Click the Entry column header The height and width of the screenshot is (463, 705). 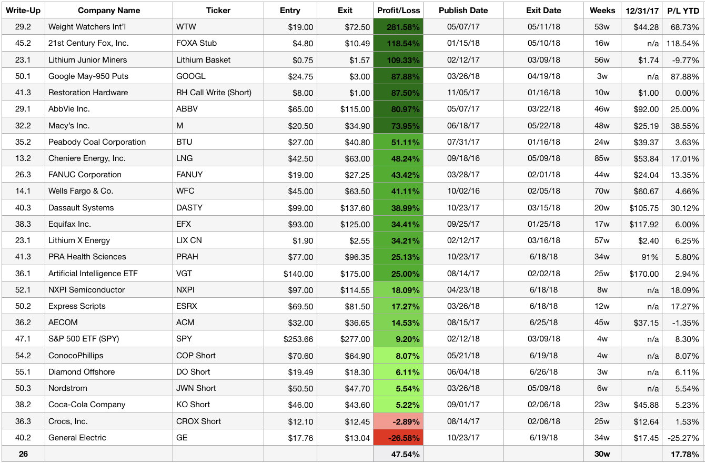290,10
